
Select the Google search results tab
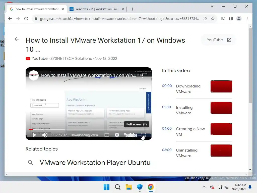[x=37, y=9]
